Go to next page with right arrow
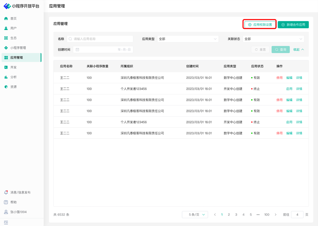Image resolution: width=318 pixels, height=226 pixels. tap(276, 215)
